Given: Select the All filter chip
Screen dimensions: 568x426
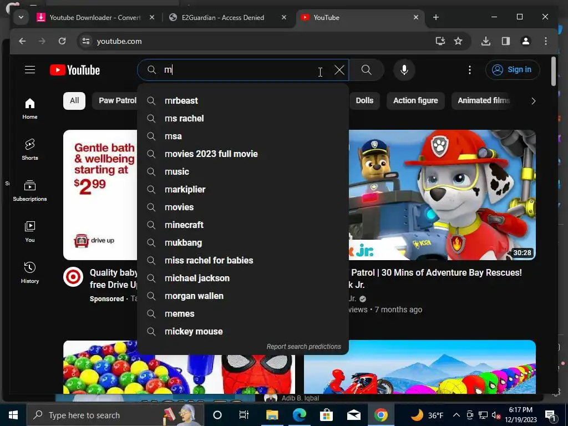Looking at the screenshot, I should [x=74, y=101].
